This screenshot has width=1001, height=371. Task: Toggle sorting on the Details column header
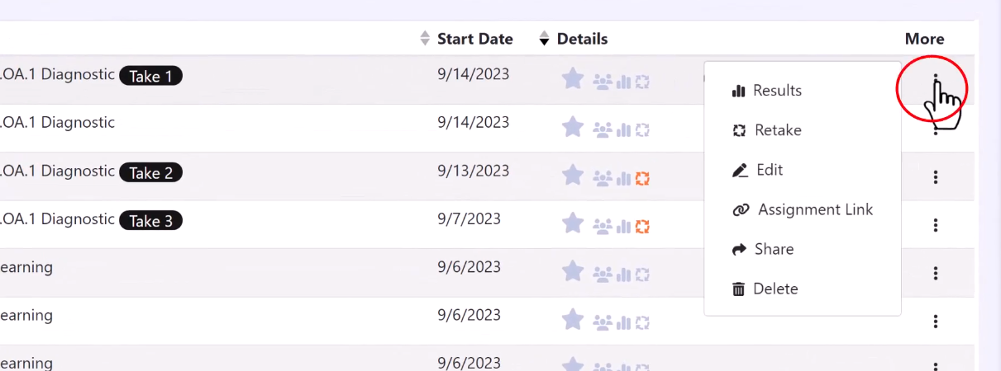[574, 39]
